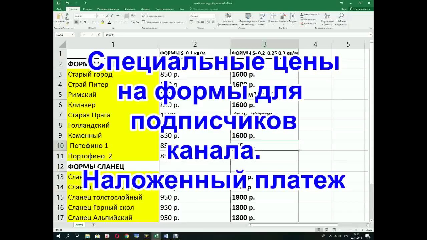This screenshot has height=240, width=427.
Task: Click the Name Box showing R10C3
Action: (64, 35)
